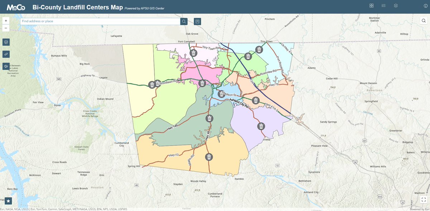
Task: Open the print tool
Action: [x=6, y=42]
